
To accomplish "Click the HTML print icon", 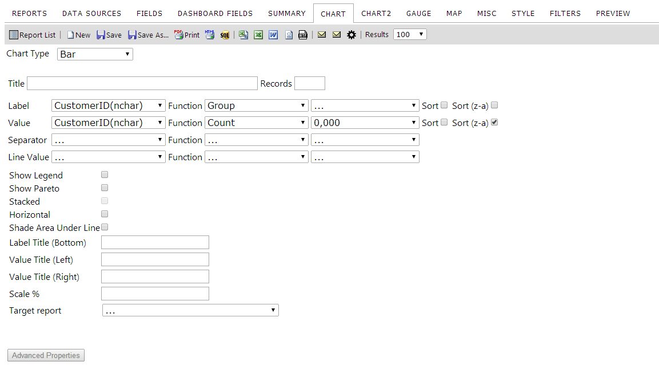I will click(210, 35).
